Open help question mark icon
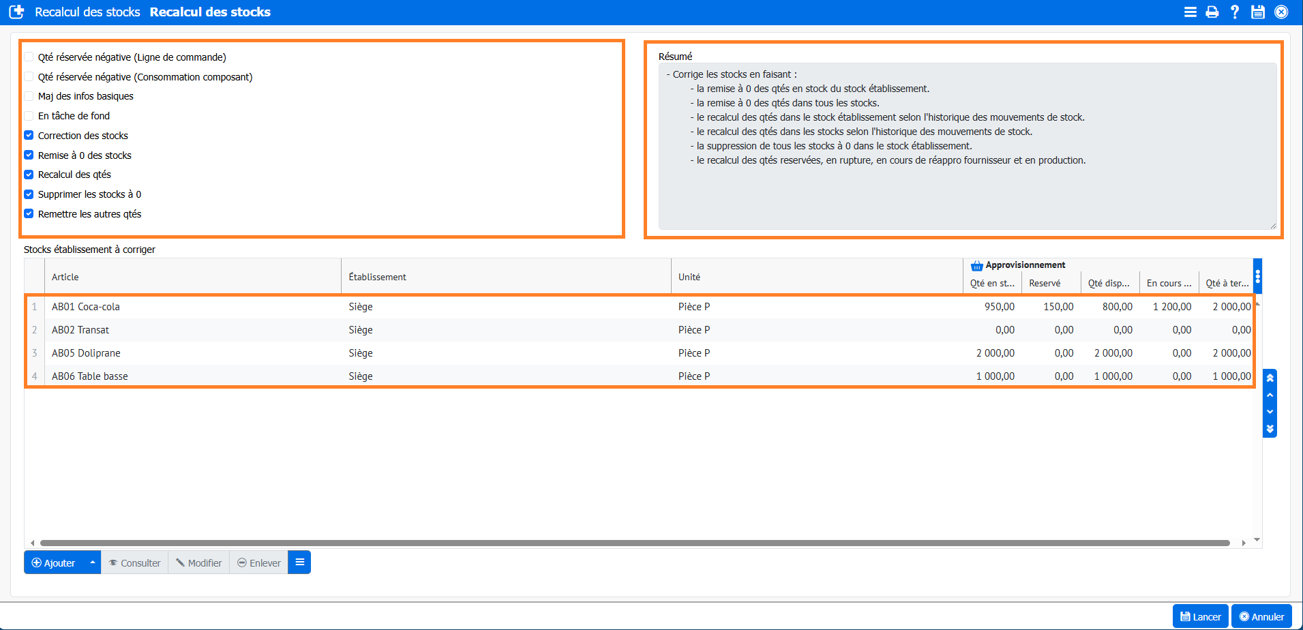This screenshot has height=630, width=1303. point(1235,12)
